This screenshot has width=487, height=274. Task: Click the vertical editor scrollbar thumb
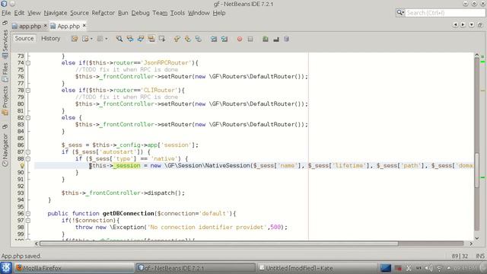point(477,170)
